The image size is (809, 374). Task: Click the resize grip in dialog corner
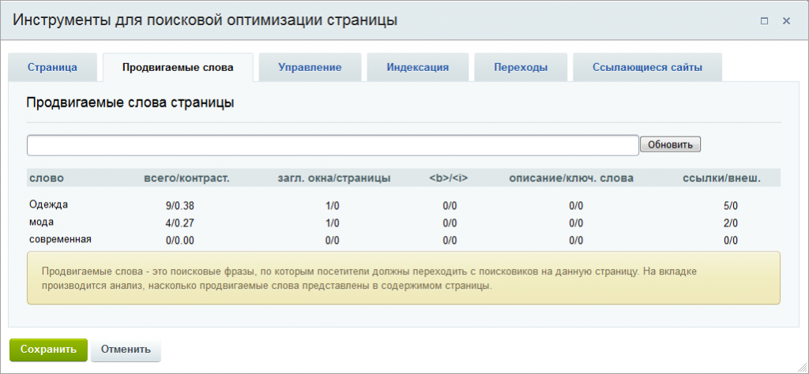click(x=802, y=368)
